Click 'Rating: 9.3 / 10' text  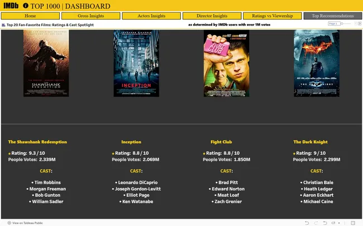click(28, 153)
